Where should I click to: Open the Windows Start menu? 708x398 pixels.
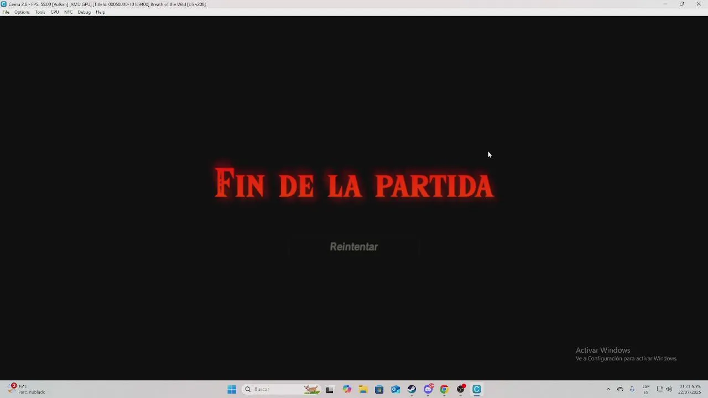(x=232, y=389)
